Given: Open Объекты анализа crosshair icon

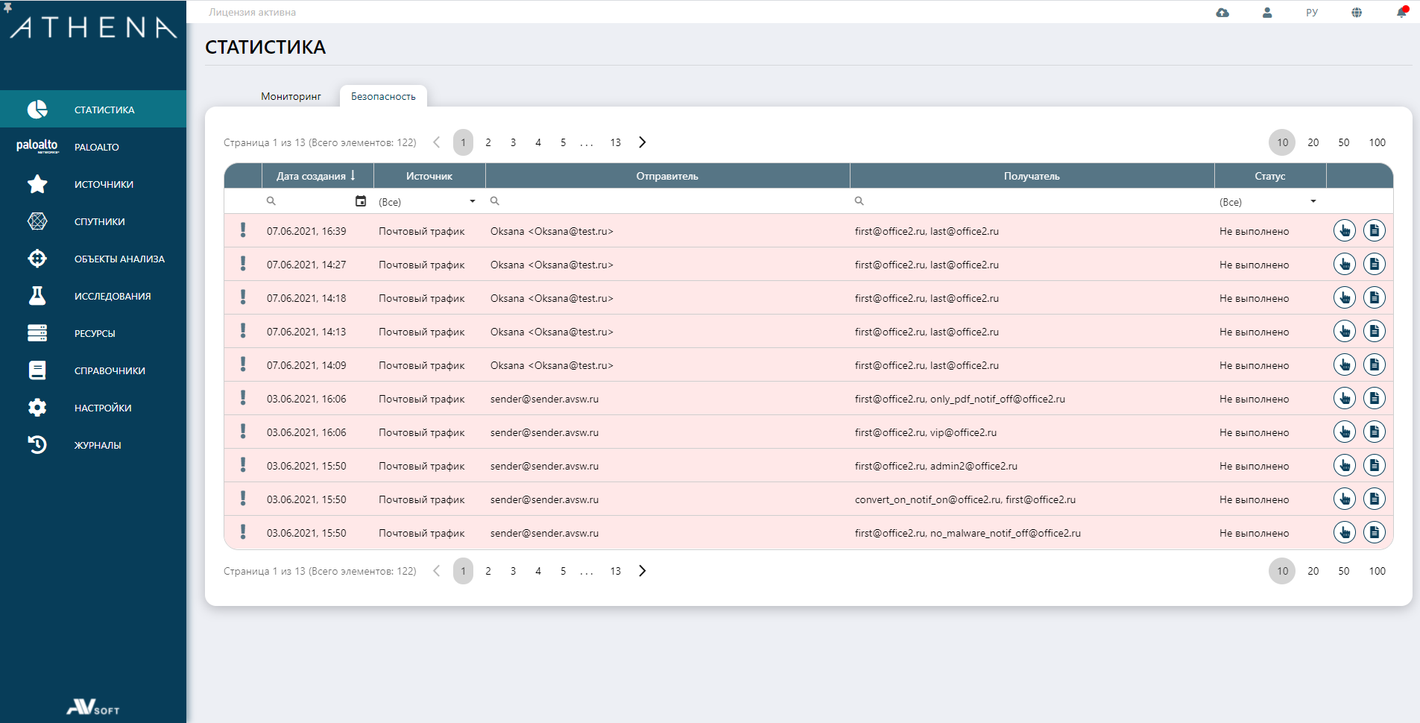Looking at the screenshot, I should tap(37, 259).
